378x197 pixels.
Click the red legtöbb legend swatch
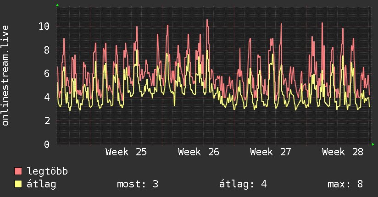(18, 171)
